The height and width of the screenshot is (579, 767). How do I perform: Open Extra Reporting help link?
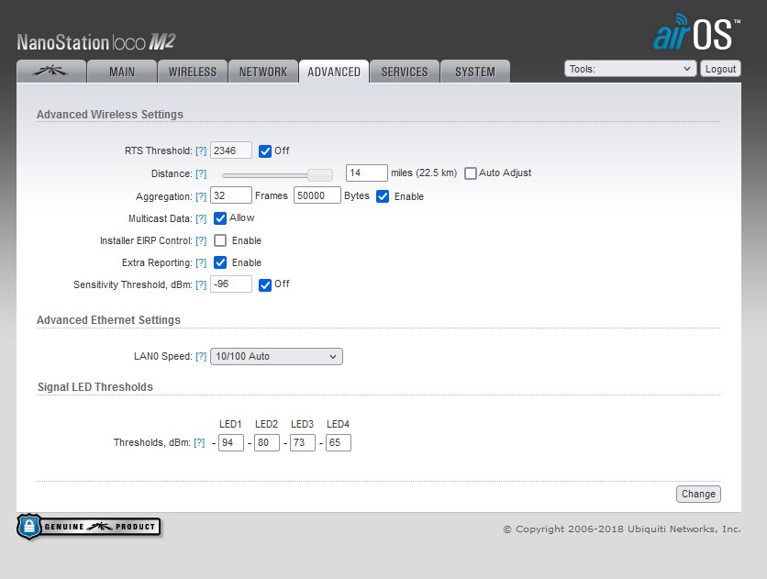[201, 262]
